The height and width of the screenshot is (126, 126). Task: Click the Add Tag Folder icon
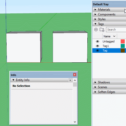pyautogui.click(x=102, y=30)
